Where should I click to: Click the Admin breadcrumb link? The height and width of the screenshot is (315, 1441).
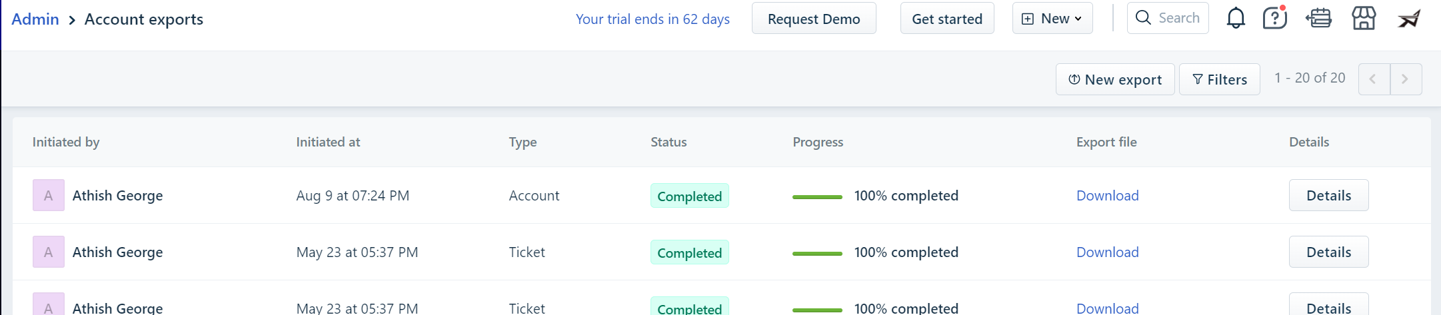click(35, 19)
